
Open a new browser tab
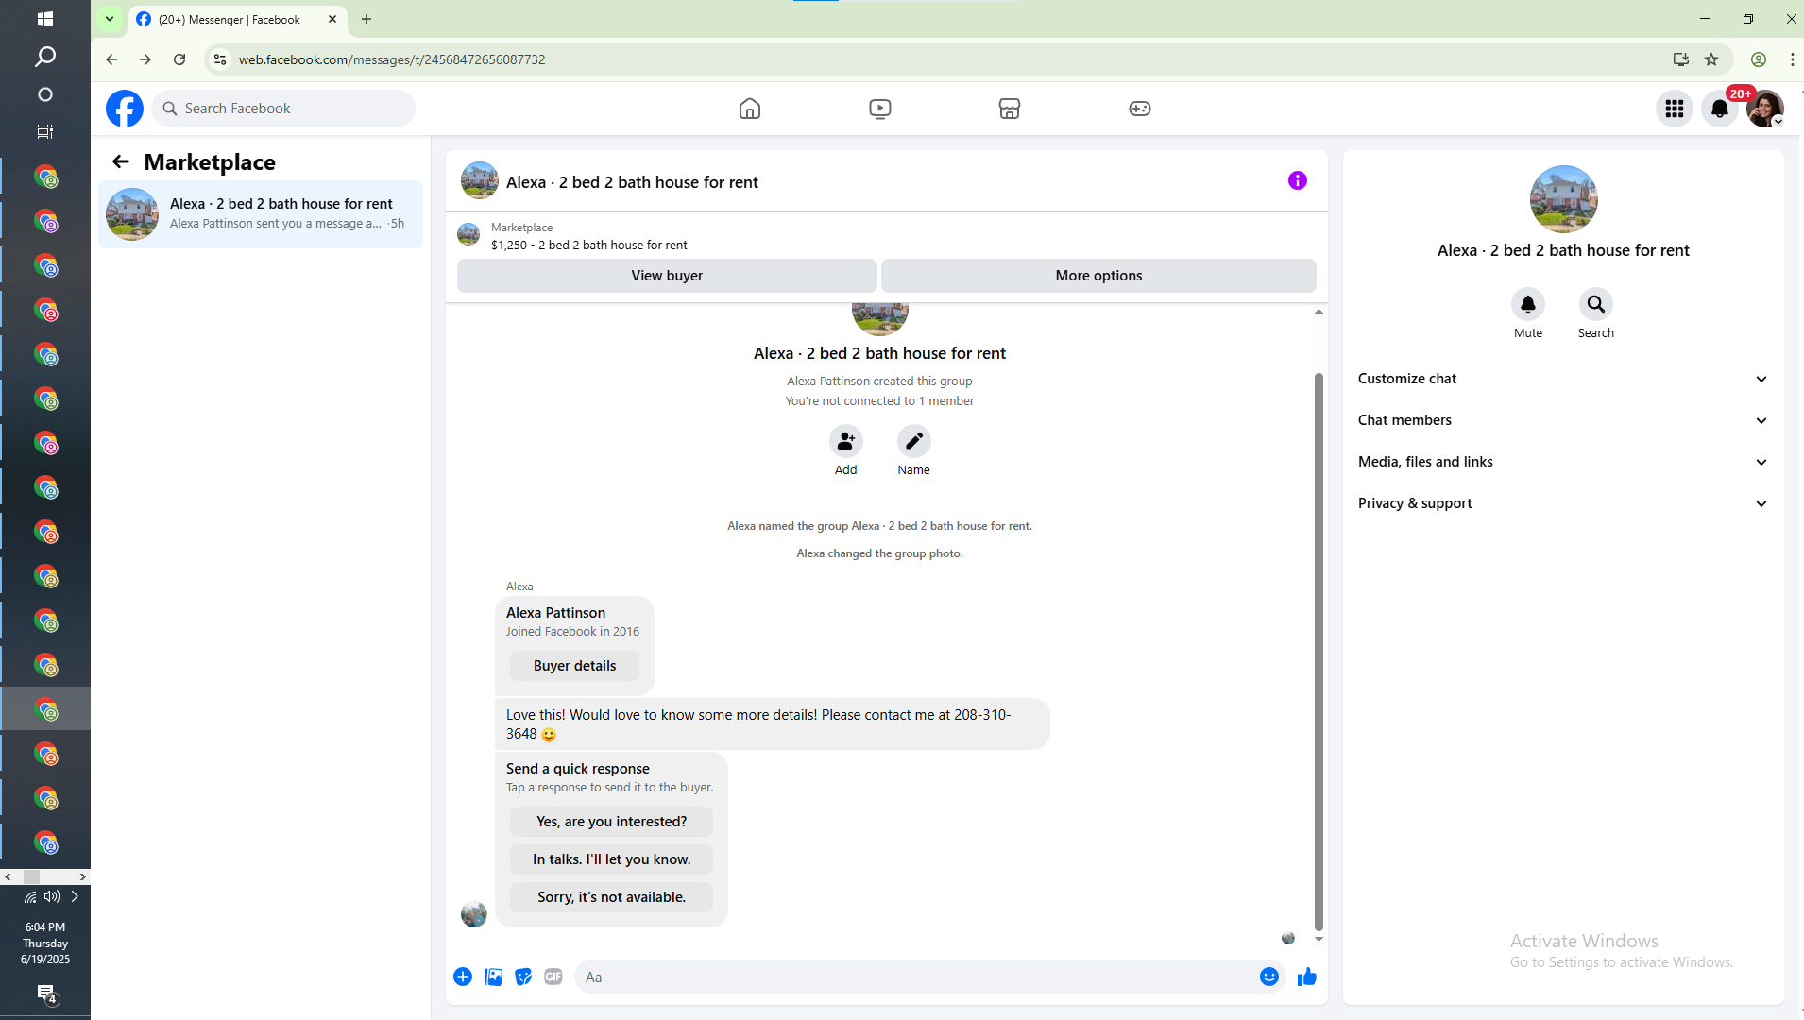point(366,19)
